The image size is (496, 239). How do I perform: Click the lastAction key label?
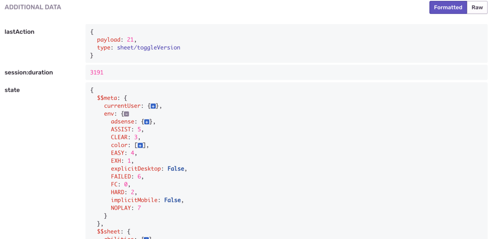pos(19,32)
